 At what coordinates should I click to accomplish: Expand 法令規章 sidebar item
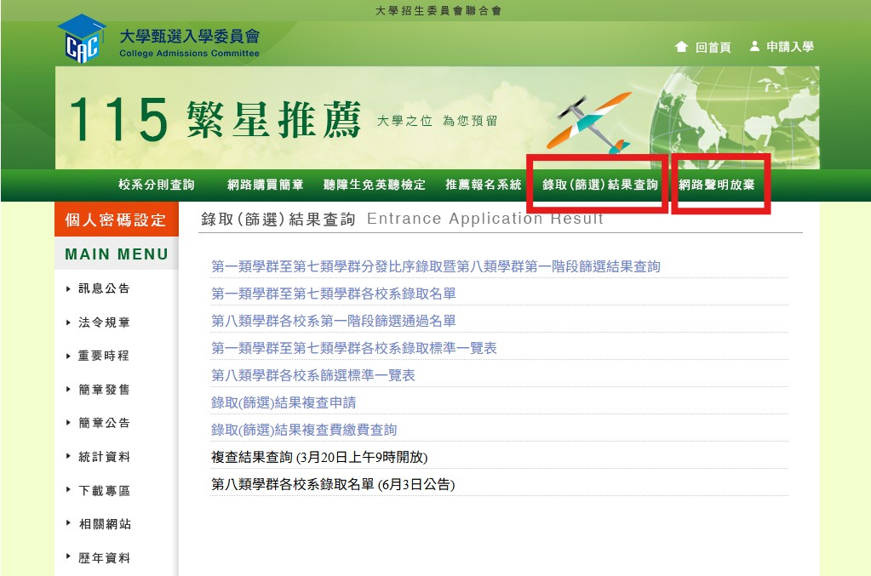pyautogui.click(x=104, y=322)
